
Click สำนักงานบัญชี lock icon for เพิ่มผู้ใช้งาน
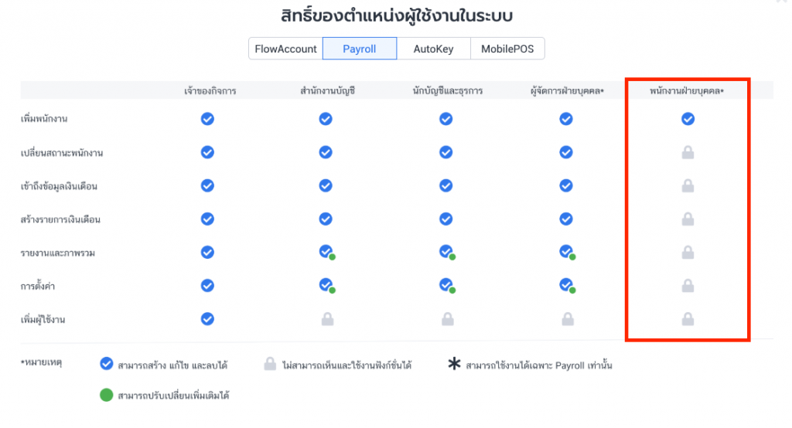pyautogui.click(x=326, y=318)
